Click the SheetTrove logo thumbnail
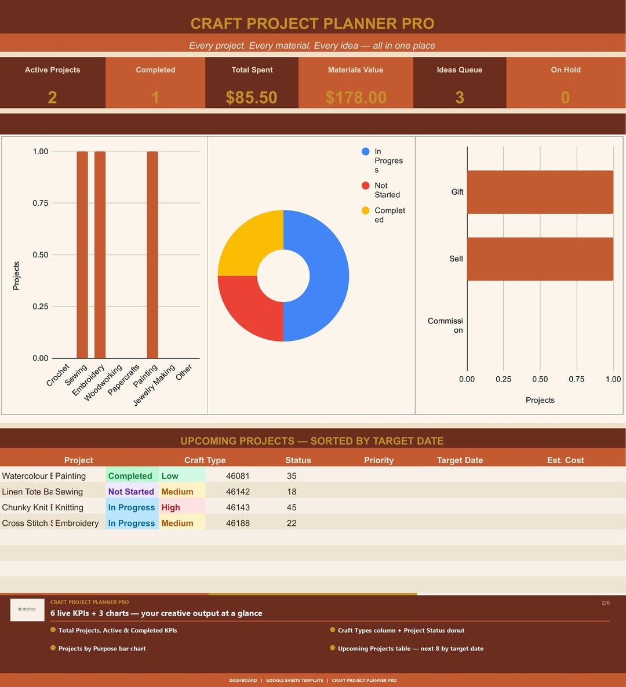This screenshot has width=626, height=687. click(x=27, y=610)
